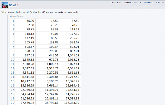Select the cell reading 5,108.76
The image size is (165, 105).
coord(48,81)
